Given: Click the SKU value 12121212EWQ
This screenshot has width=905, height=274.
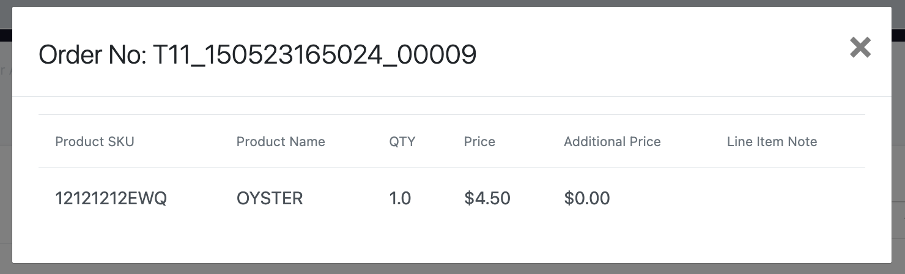Looking at the screenshot, I should pos(111,198).
